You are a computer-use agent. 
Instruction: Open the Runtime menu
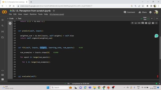33,14
